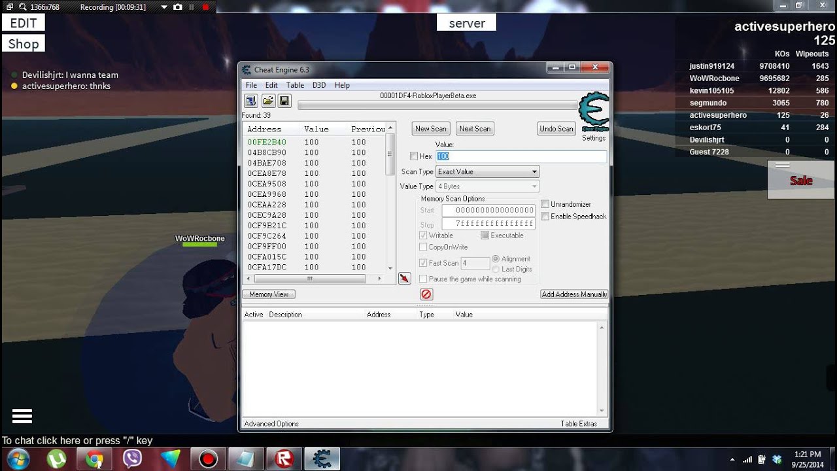The height and width of the screenshot is (471, 837).
Task: Check Pause the game while scanning
Action: [x=423, y=279]
